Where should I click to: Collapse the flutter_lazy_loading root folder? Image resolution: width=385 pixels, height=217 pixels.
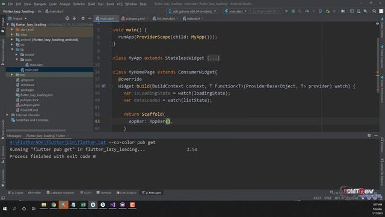8,25
